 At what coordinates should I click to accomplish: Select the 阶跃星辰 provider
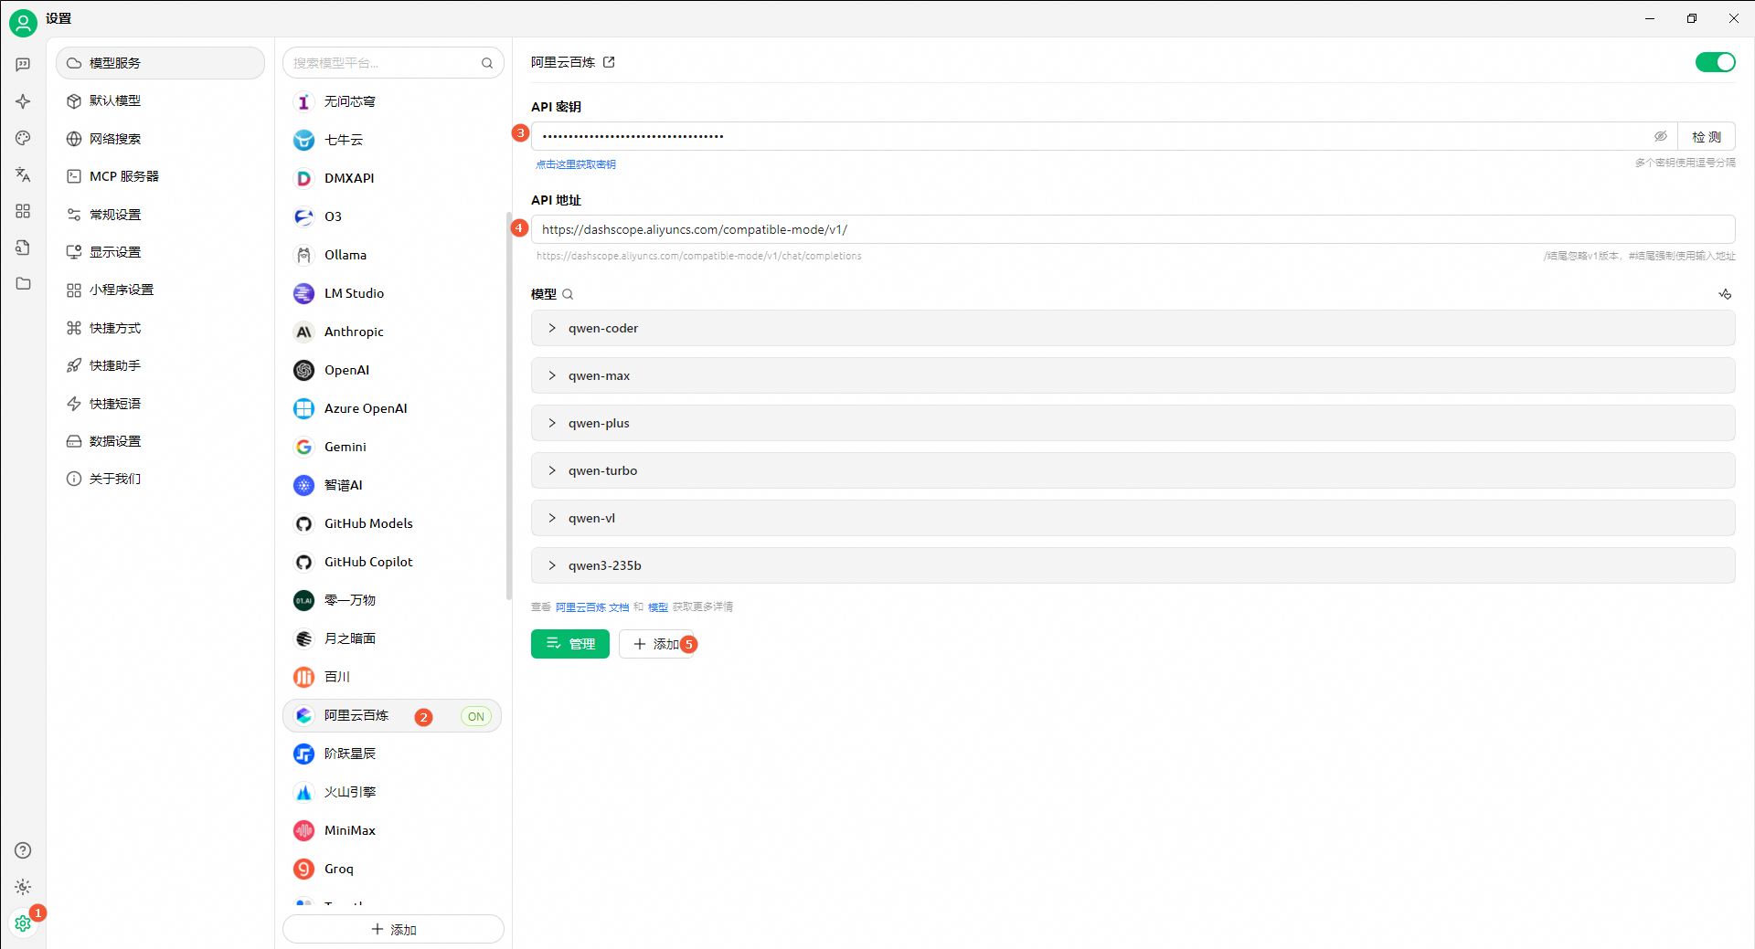(x=392, y=754)
